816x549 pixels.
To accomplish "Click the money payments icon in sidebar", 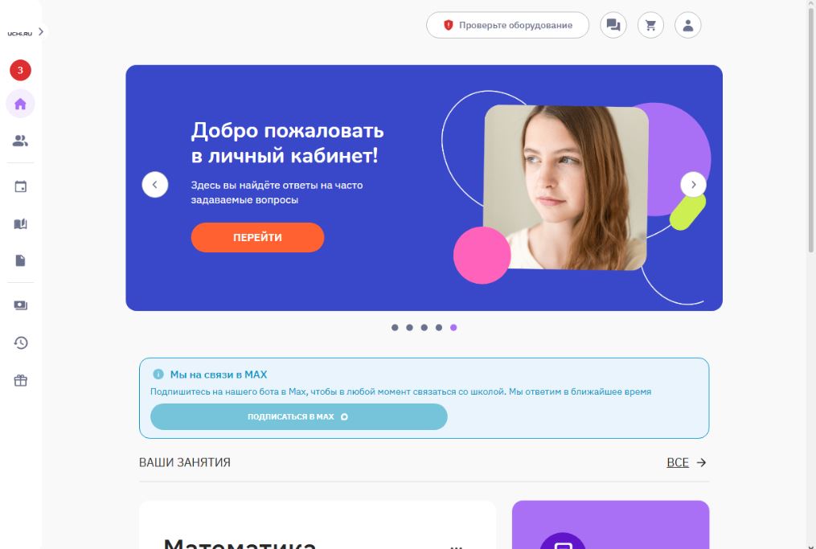I will (20, 305).
